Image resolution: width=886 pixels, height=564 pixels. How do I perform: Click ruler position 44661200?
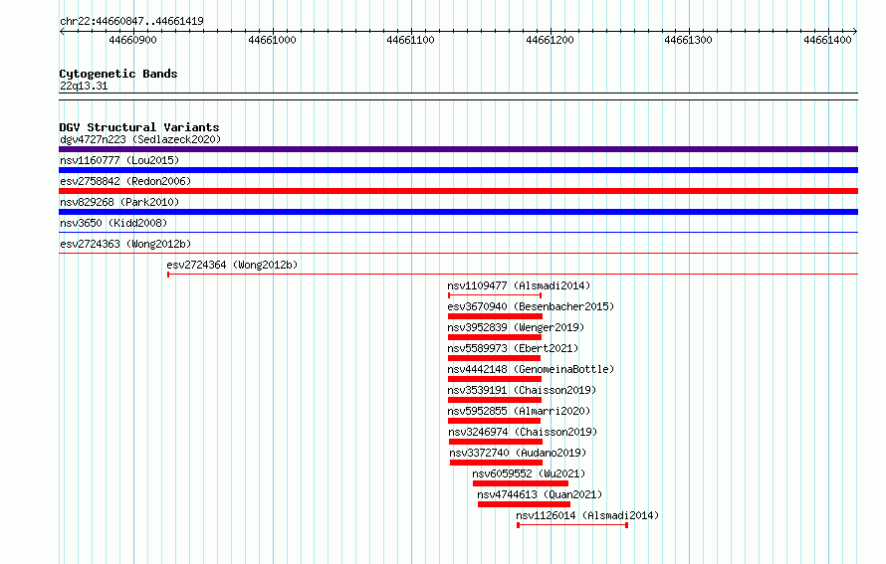(x=550, y=40)
